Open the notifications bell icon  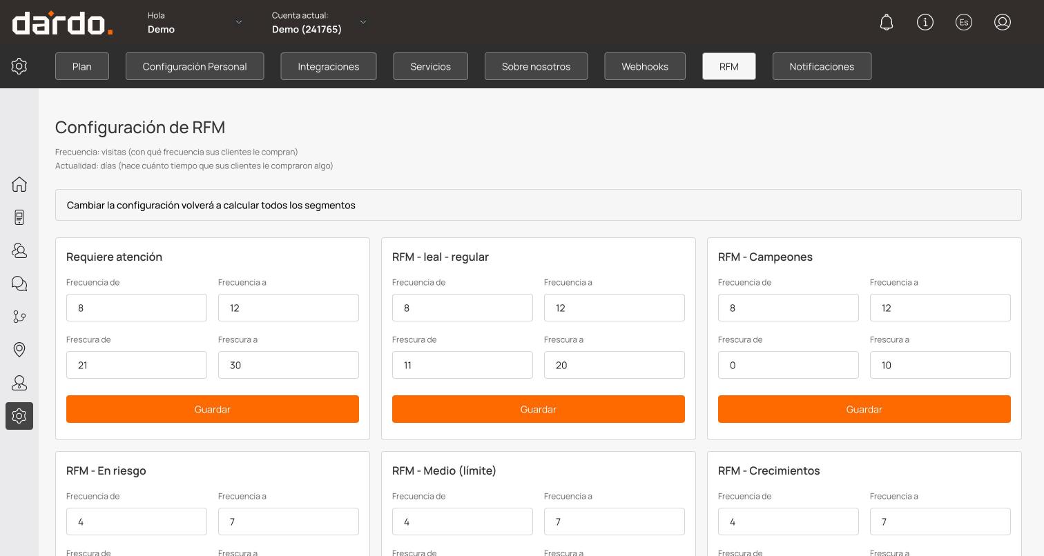(887, 22)
